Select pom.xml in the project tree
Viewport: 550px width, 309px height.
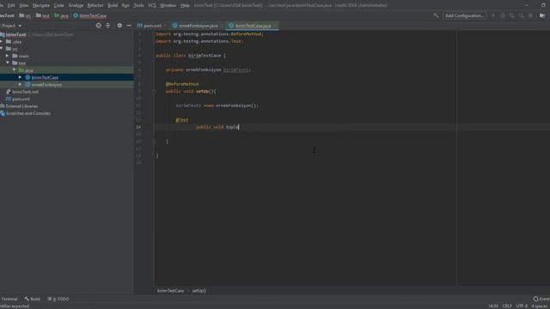tap(21, 99)
